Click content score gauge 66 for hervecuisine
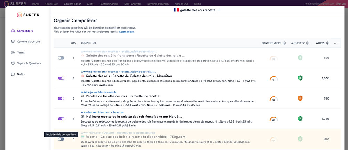Viewport: 348px width, 150px height. pos(274,119)
